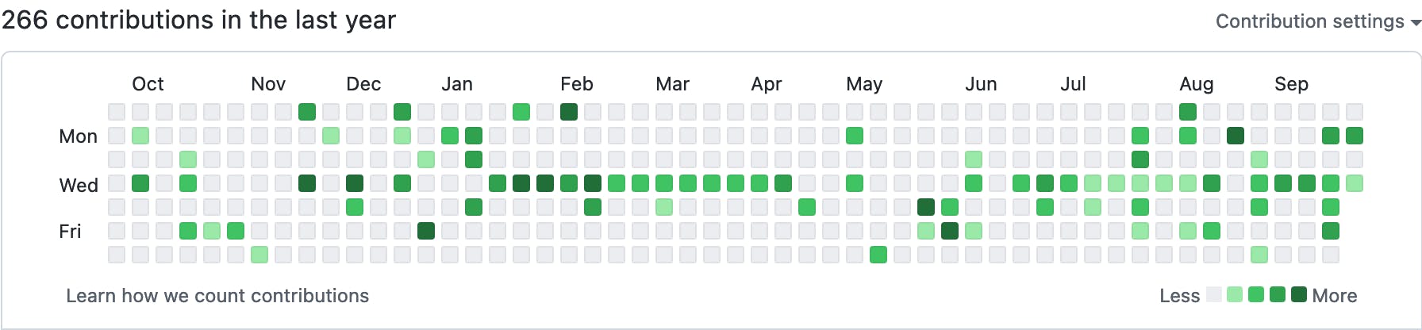Click the darkest green Monday cell in August
The width and height of the screenshot is (1422, 330).
tap(1236, 136)
